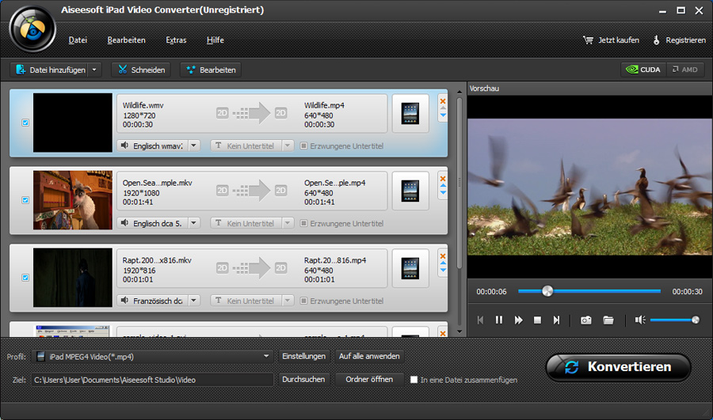The image size is (713, 420).
Task: Click Durchsuchen to choose the destination folder
Action: [303, 380]
